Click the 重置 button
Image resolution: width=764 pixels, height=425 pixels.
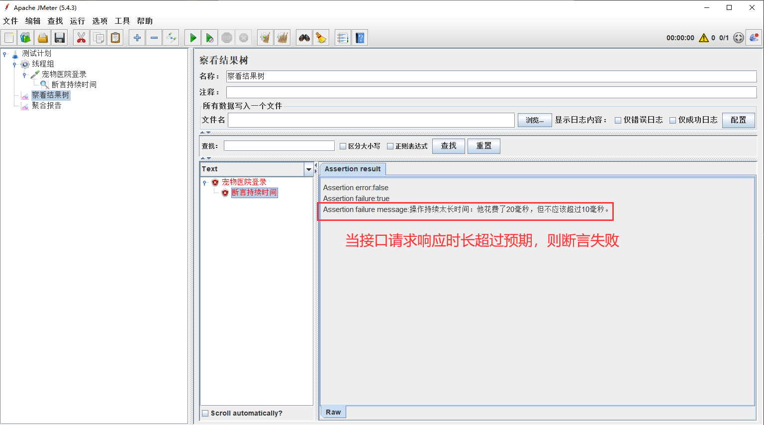pyautogui.click(x=483, y=146)
